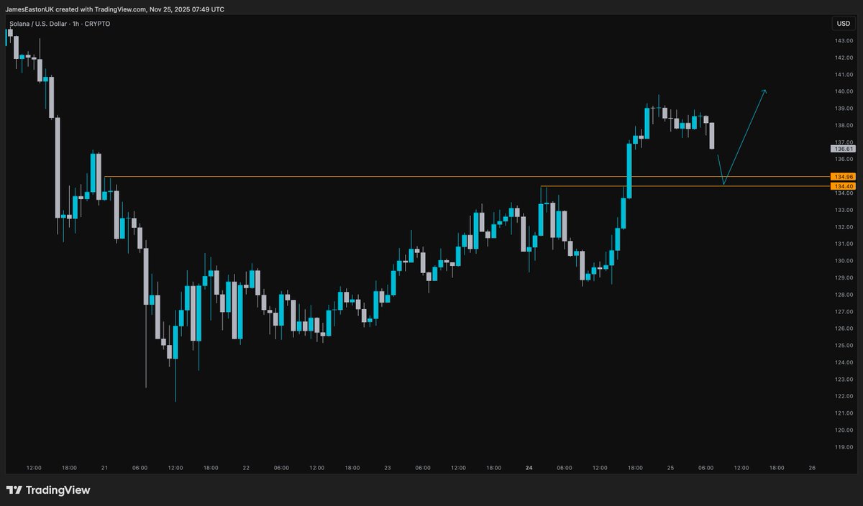Viewport: 863px width, 506px height.
Task: Click the 134.00 price axis label
Action: (x=843, y=193)
